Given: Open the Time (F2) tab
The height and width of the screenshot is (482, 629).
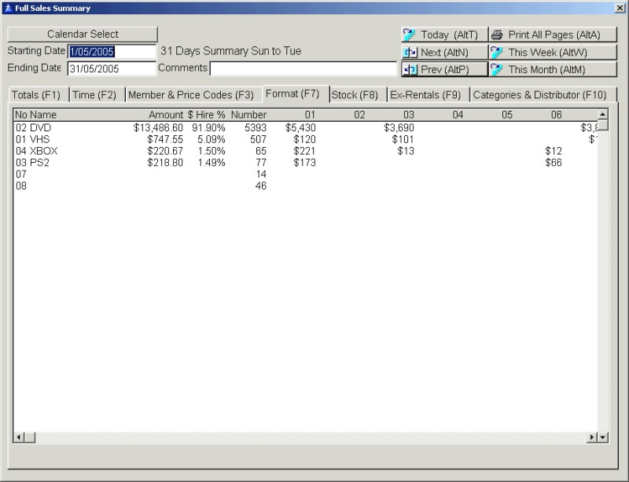Looking at the screenshot, I should click(94, 95).
